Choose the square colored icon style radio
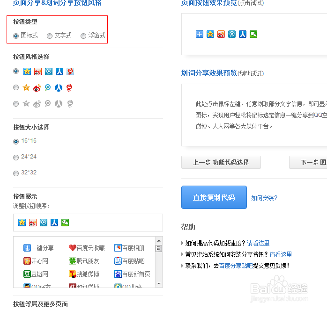The height and width of the screenshot is (310, 327). (x=16, y=71)
